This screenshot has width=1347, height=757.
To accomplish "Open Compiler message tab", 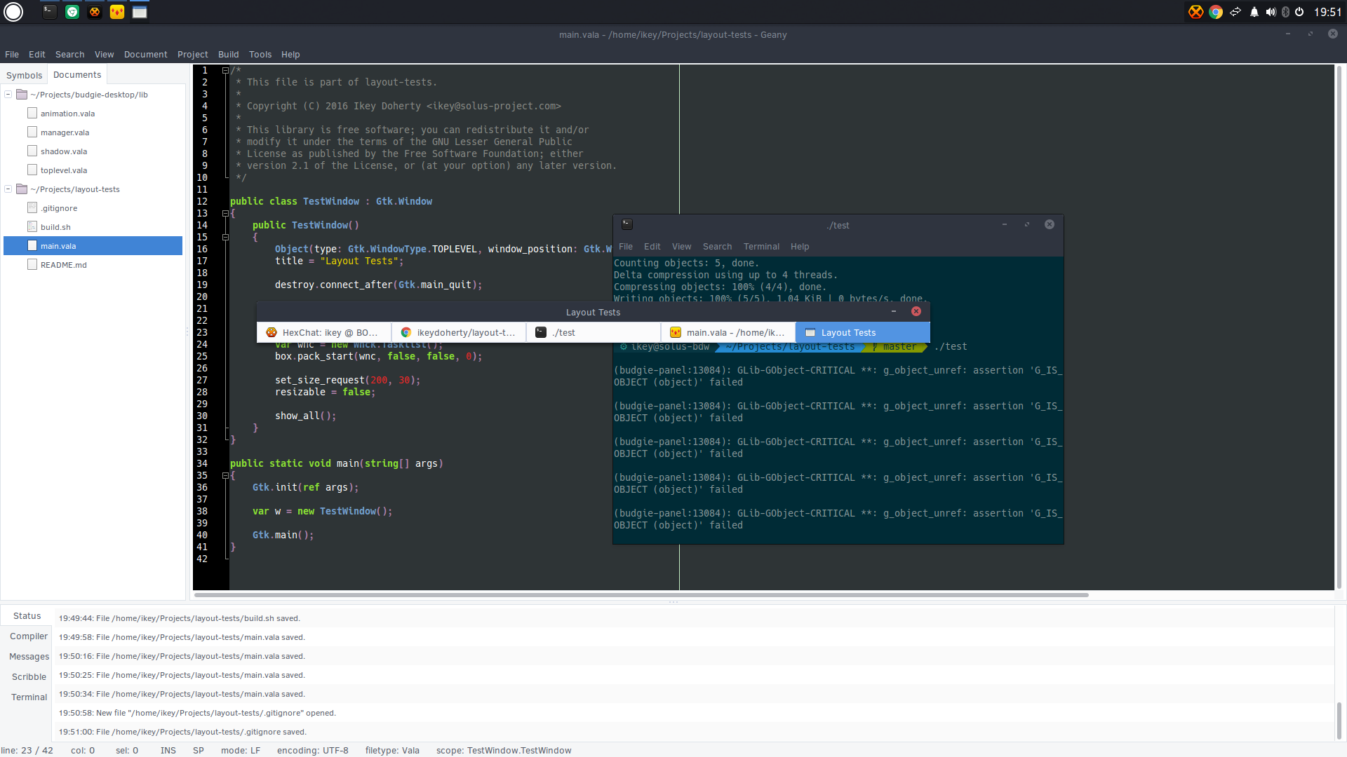I will tap(29, 636).
